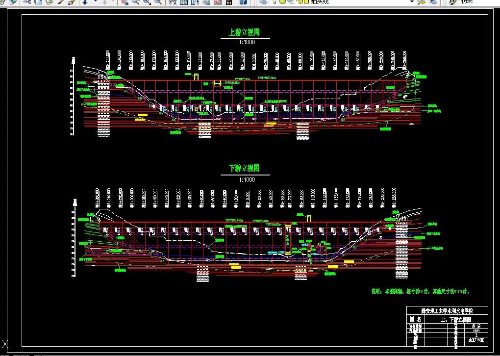This screenshot has width=500, height=356.
Task: Click 西安理工大学水利水电学院 in title block
Action: tap(447, 311)
